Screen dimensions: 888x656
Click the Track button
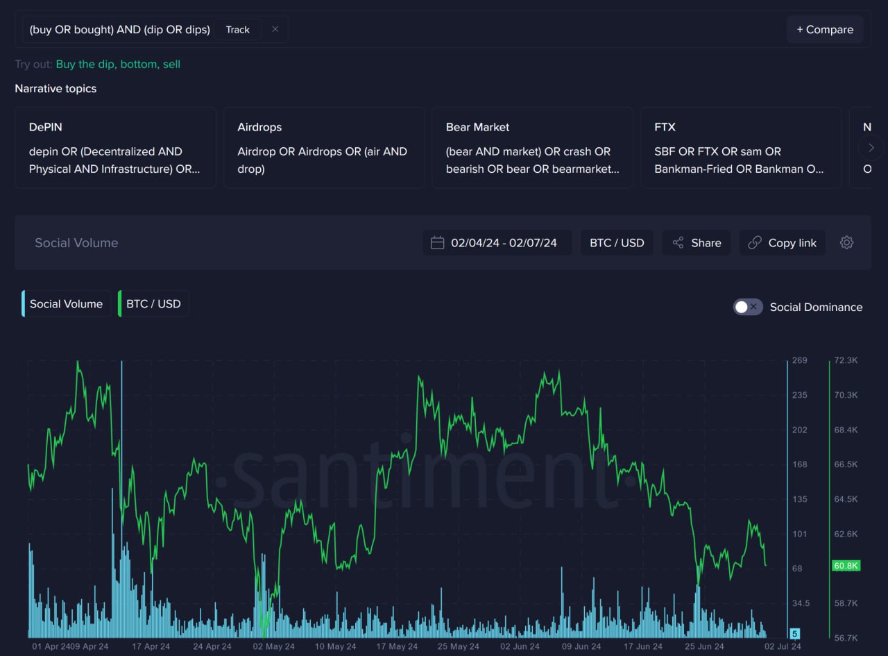coord(237,30)
